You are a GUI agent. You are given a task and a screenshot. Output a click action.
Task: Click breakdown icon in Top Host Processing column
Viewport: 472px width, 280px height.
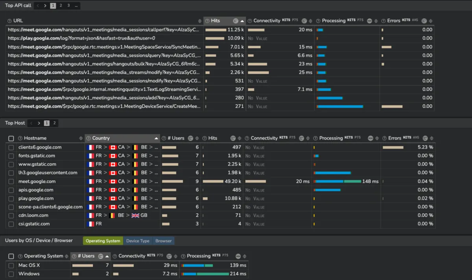point(370,138)
